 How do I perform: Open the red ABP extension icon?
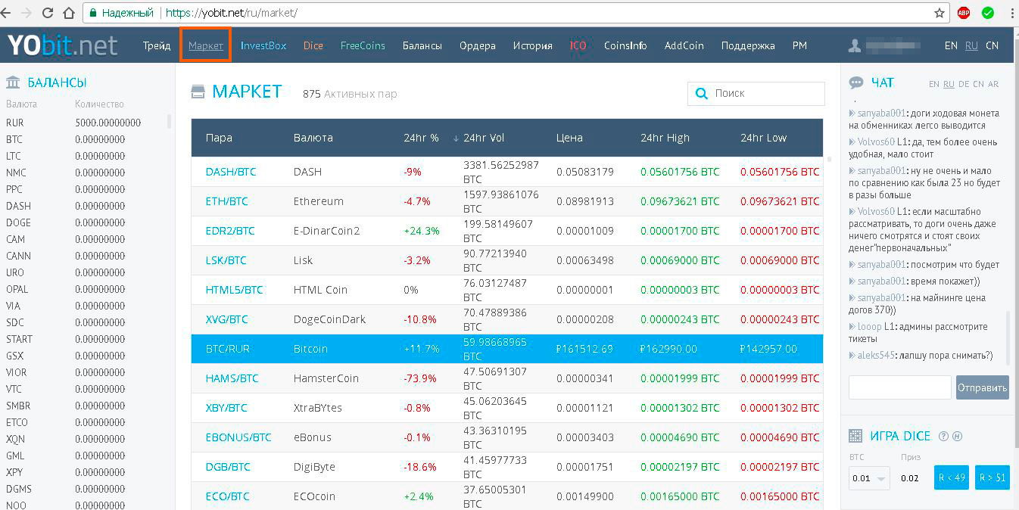pyautogui.click(x=964, y=13)
